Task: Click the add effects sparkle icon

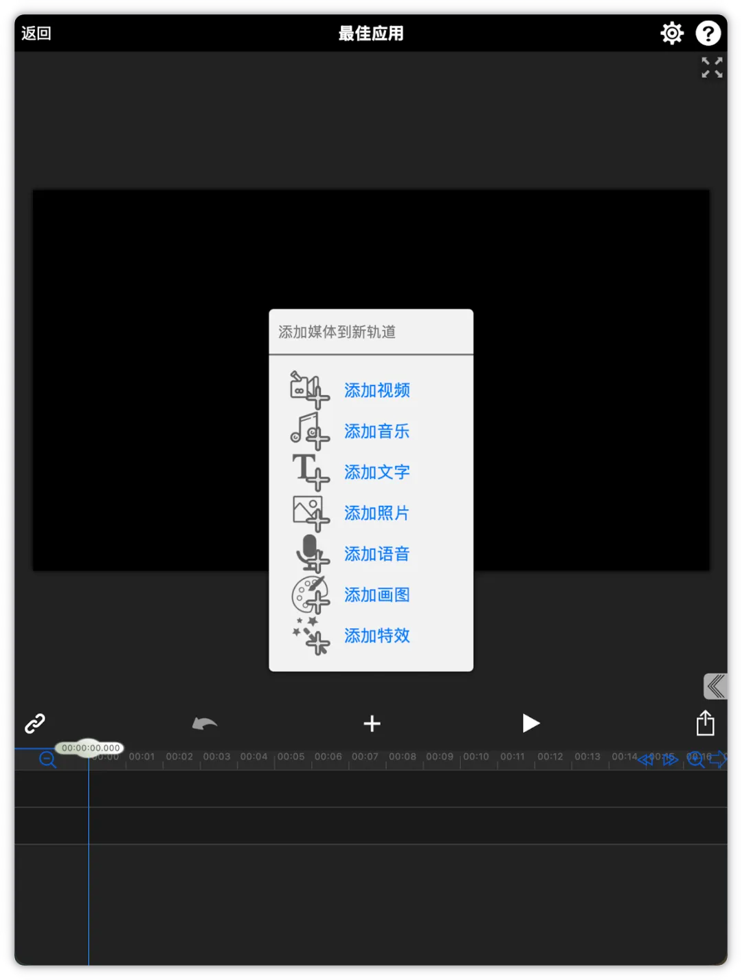Action: (x=311, y=636)
